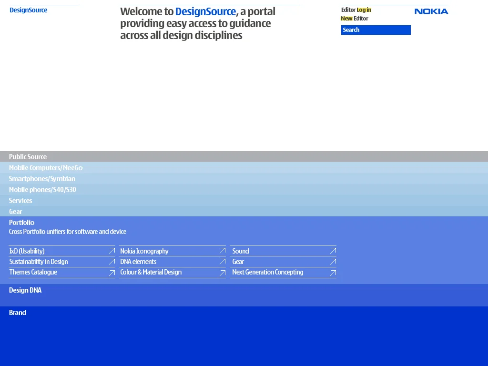Click the Cross Portfolio unifiers description text
The height and width of the screenshot is (366, 488).
pyautogui.click(x=68, y=232)
